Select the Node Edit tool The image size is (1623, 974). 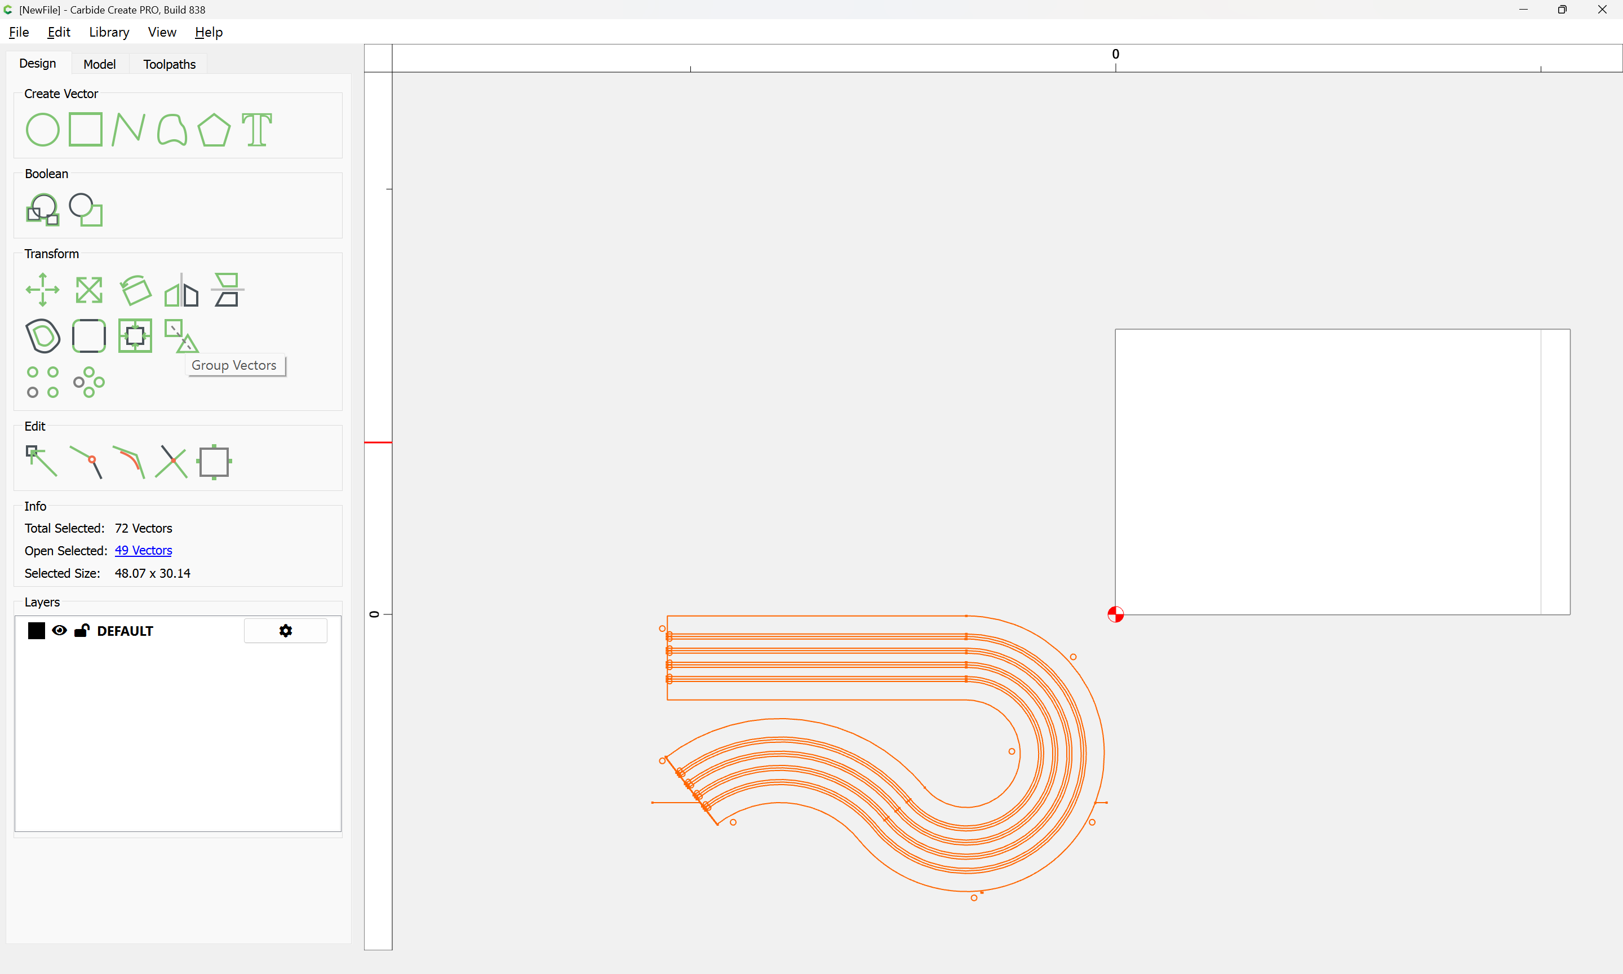(x=42, y=461)
